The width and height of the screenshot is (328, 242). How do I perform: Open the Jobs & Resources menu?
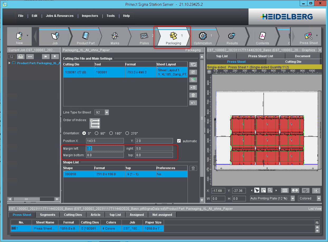[60, 16]
